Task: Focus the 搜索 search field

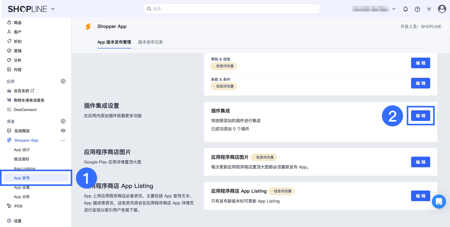Action: pos(232,9)
